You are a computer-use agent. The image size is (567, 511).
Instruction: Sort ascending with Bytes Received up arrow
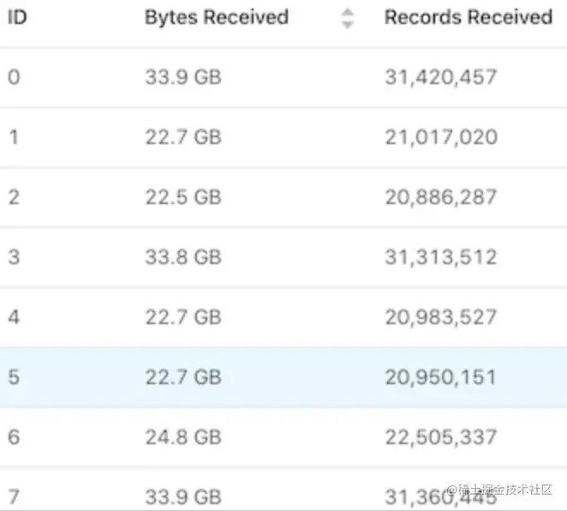pyautogui.click(x=348, y=13)
